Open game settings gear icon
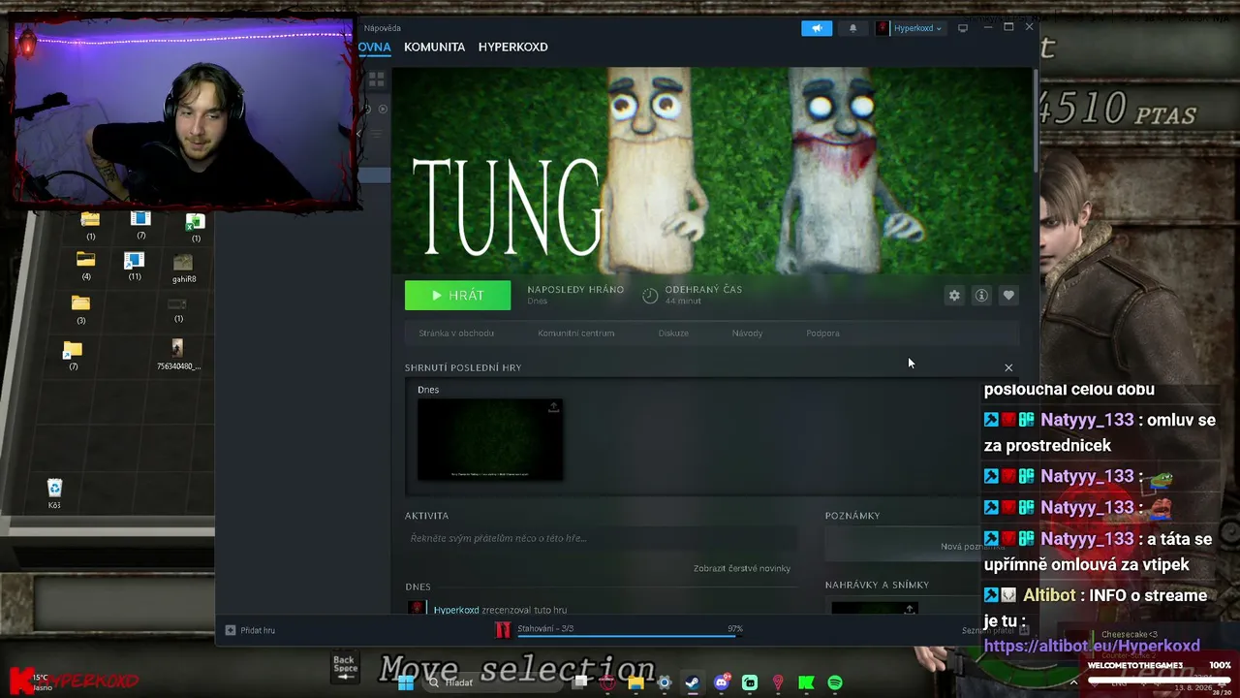This screenshot has height=698, width=1240. click(x=954, y=296)
